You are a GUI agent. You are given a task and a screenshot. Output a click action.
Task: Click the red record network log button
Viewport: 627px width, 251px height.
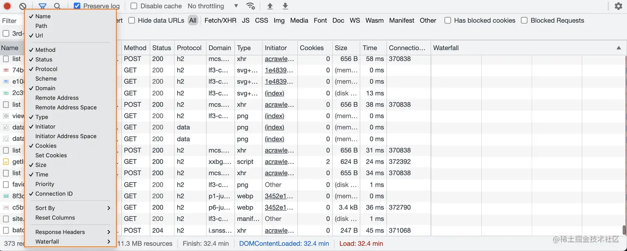pyautogui.click(x=7, y=6)
